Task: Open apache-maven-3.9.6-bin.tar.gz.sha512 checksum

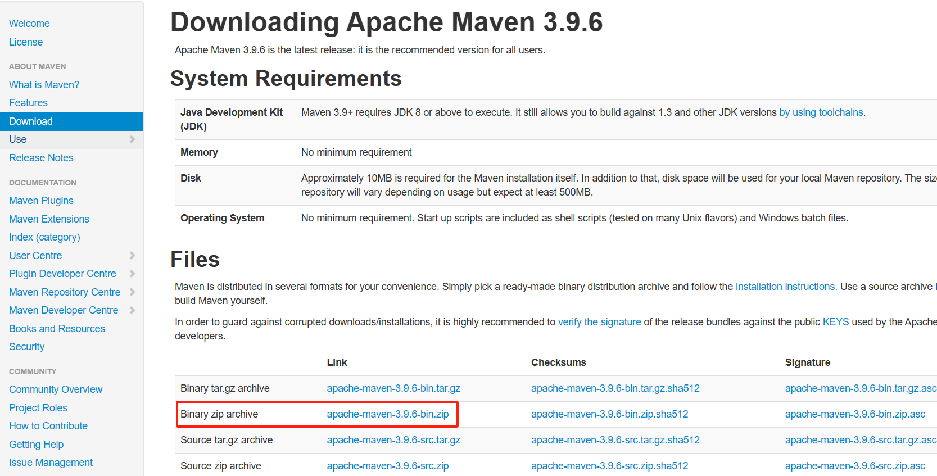Action: coord(615,388)
